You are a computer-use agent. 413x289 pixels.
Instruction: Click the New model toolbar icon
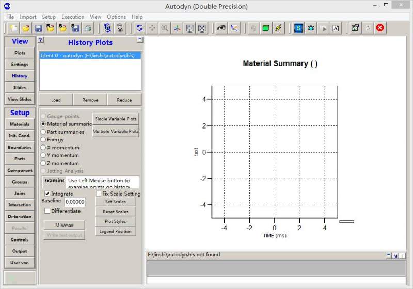click(x=13, y=28)
